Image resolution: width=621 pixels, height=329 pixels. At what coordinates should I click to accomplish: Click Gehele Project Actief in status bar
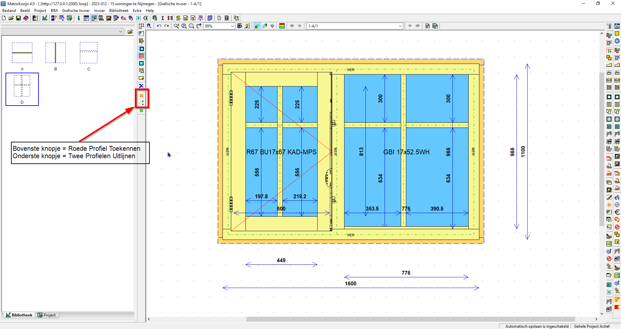(592, 326)
